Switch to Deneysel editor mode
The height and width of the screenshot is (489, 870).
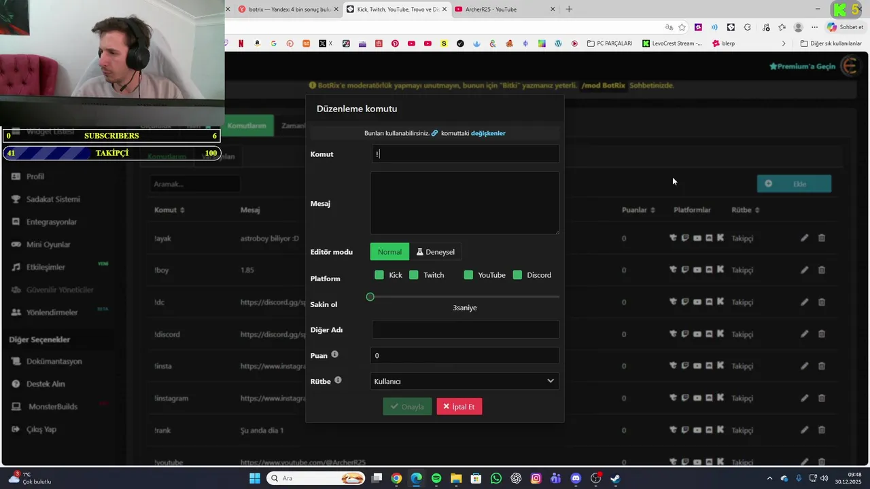pyautogui.click(x=436, y=252)
